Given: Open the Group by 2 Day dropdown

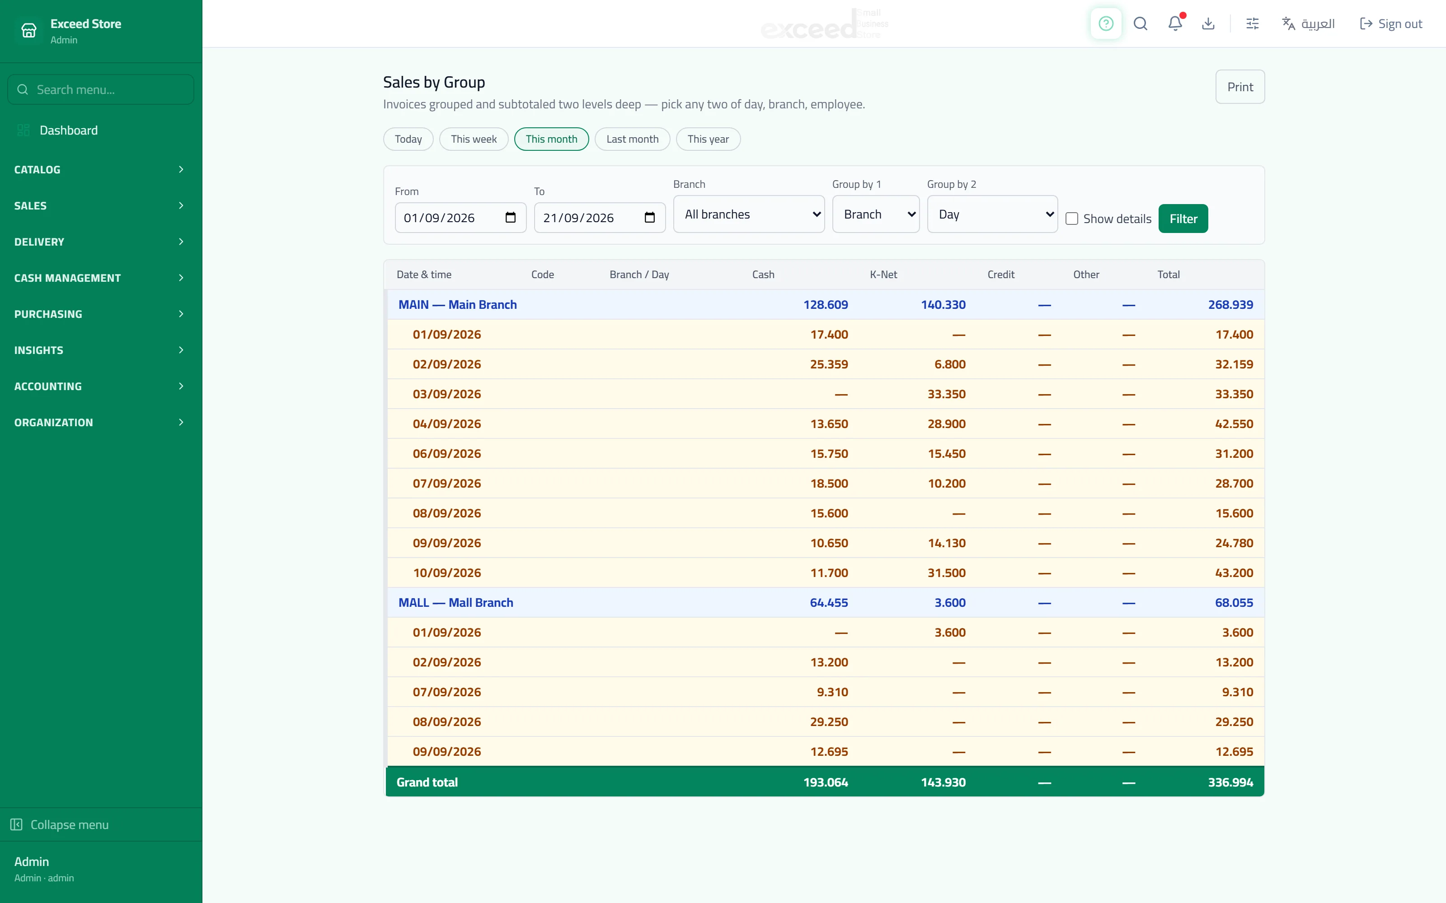Looking at the screenshot, I should click(992, 214).
